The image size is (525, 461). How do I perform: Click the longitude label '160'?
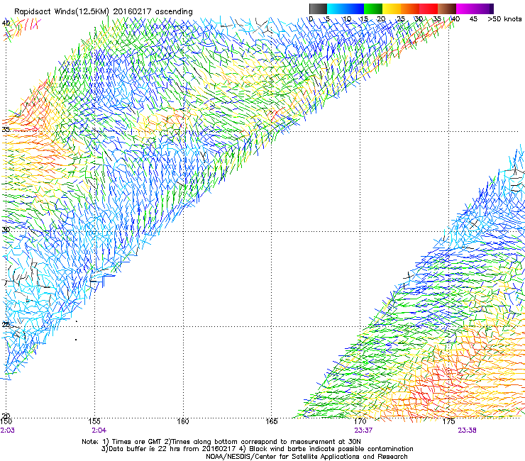pyautogui.click(x=183, y=421)
